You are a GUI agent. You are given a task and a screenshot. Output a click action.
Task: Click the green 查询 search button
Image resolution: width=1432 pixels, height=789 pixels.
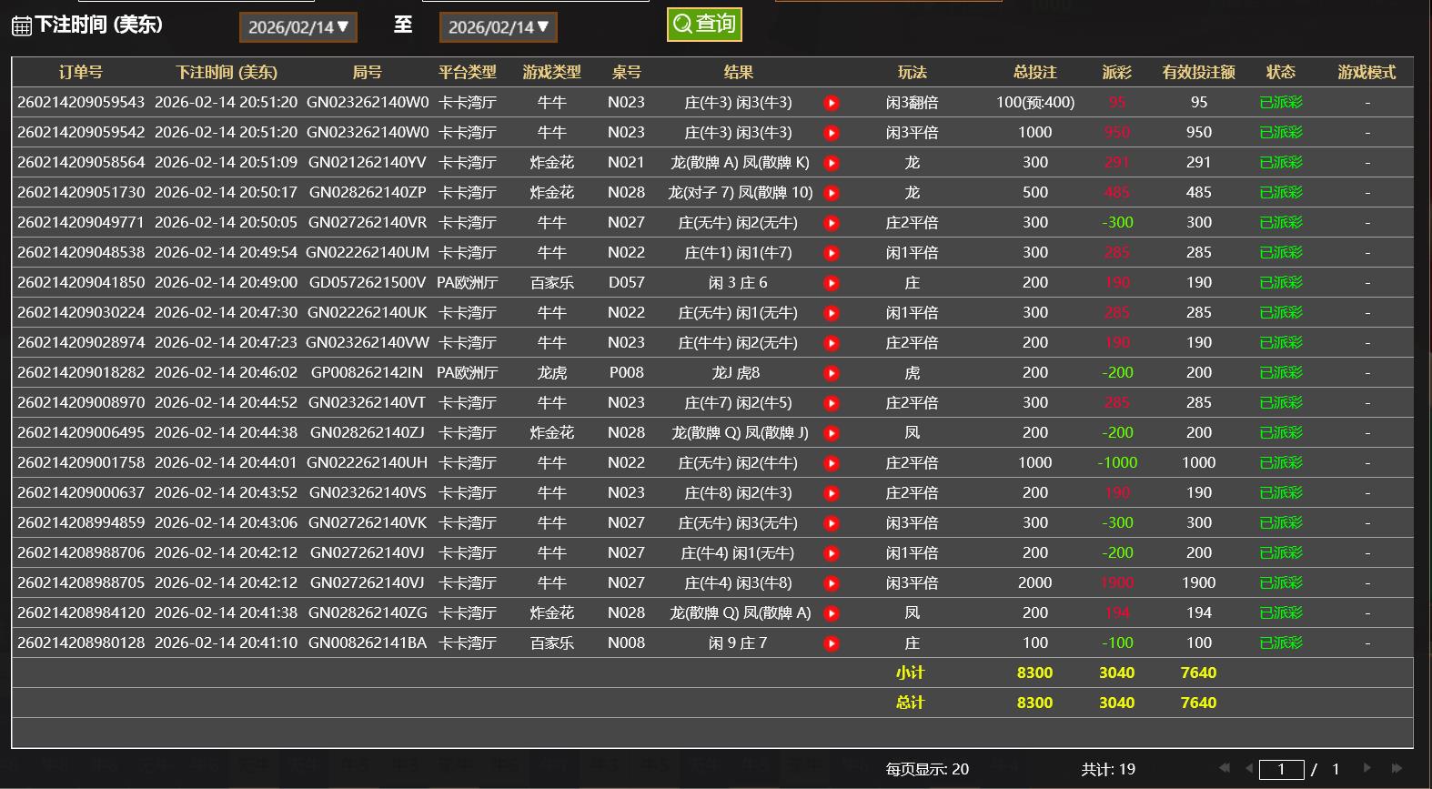click(704, 25)
